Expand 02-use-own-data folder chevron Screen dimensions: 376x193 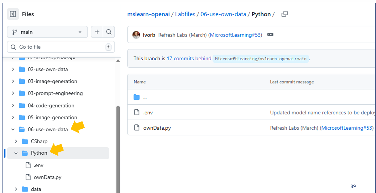pyautogui.click(x=13, y=69)
